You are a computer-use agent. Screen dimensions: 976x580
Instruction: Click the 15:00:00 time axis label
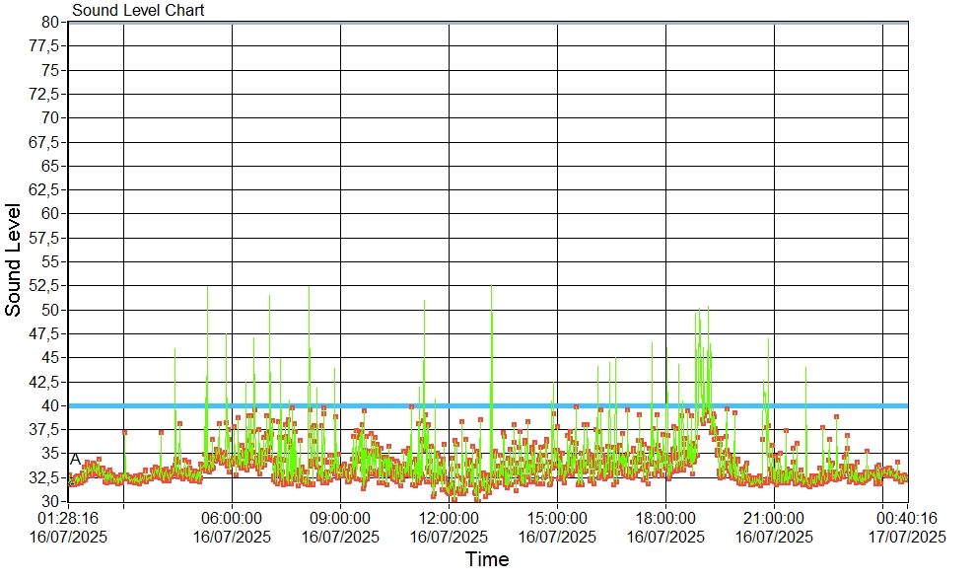coord(557,517)
